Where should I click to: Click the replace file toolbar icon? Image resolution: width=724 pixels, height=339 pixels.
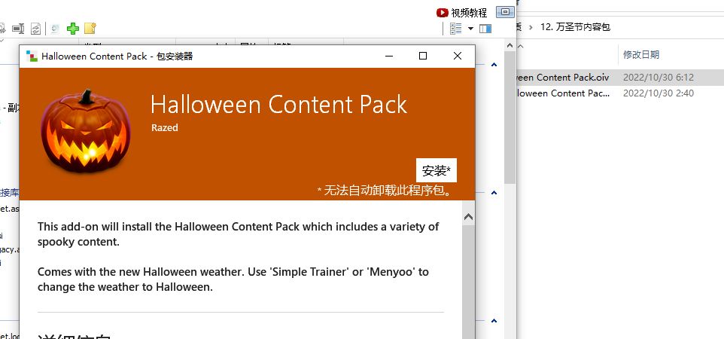(x=35, y=29)
